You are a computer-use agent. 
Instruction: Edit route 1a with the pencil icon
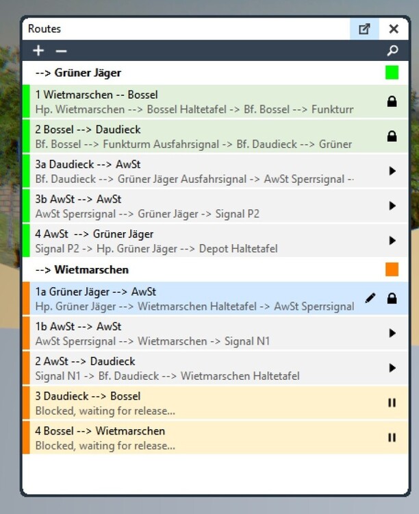tap(370, 298)
